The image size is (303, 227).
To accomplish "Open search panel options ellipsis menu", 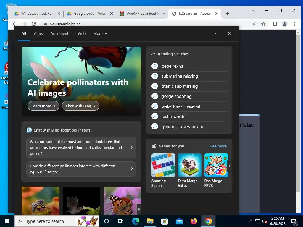I will 217,33.
